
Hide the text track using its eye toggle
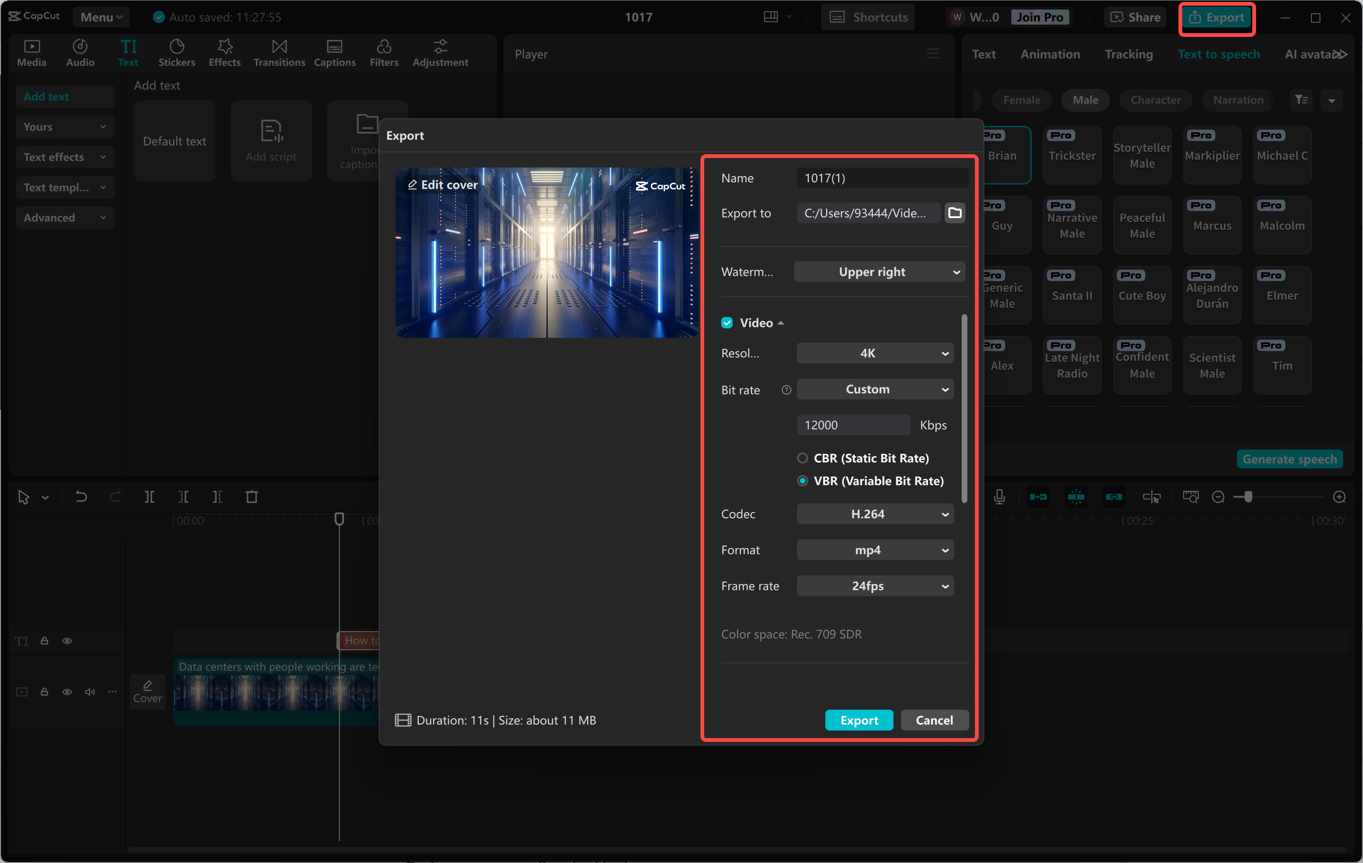pyautogui.click(x=67, y=641)
